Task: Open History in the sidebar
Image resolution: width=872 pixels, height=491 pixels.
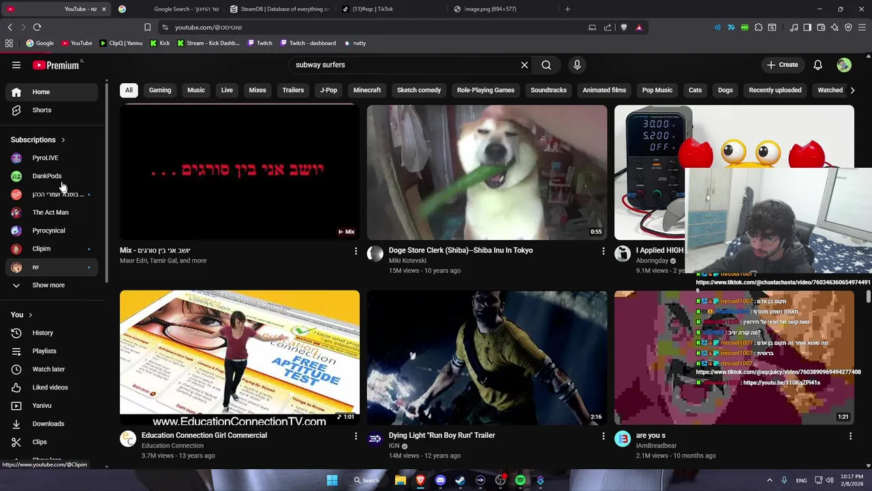Action: click(x=52, y=333)
